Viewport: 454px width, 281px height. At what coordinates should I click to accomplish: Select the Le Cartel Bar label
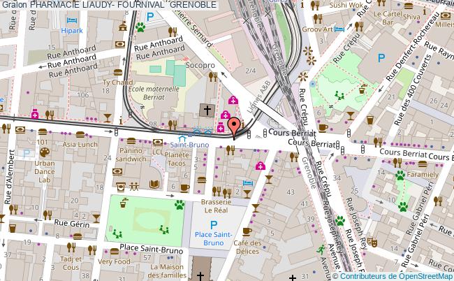[388, 18]
